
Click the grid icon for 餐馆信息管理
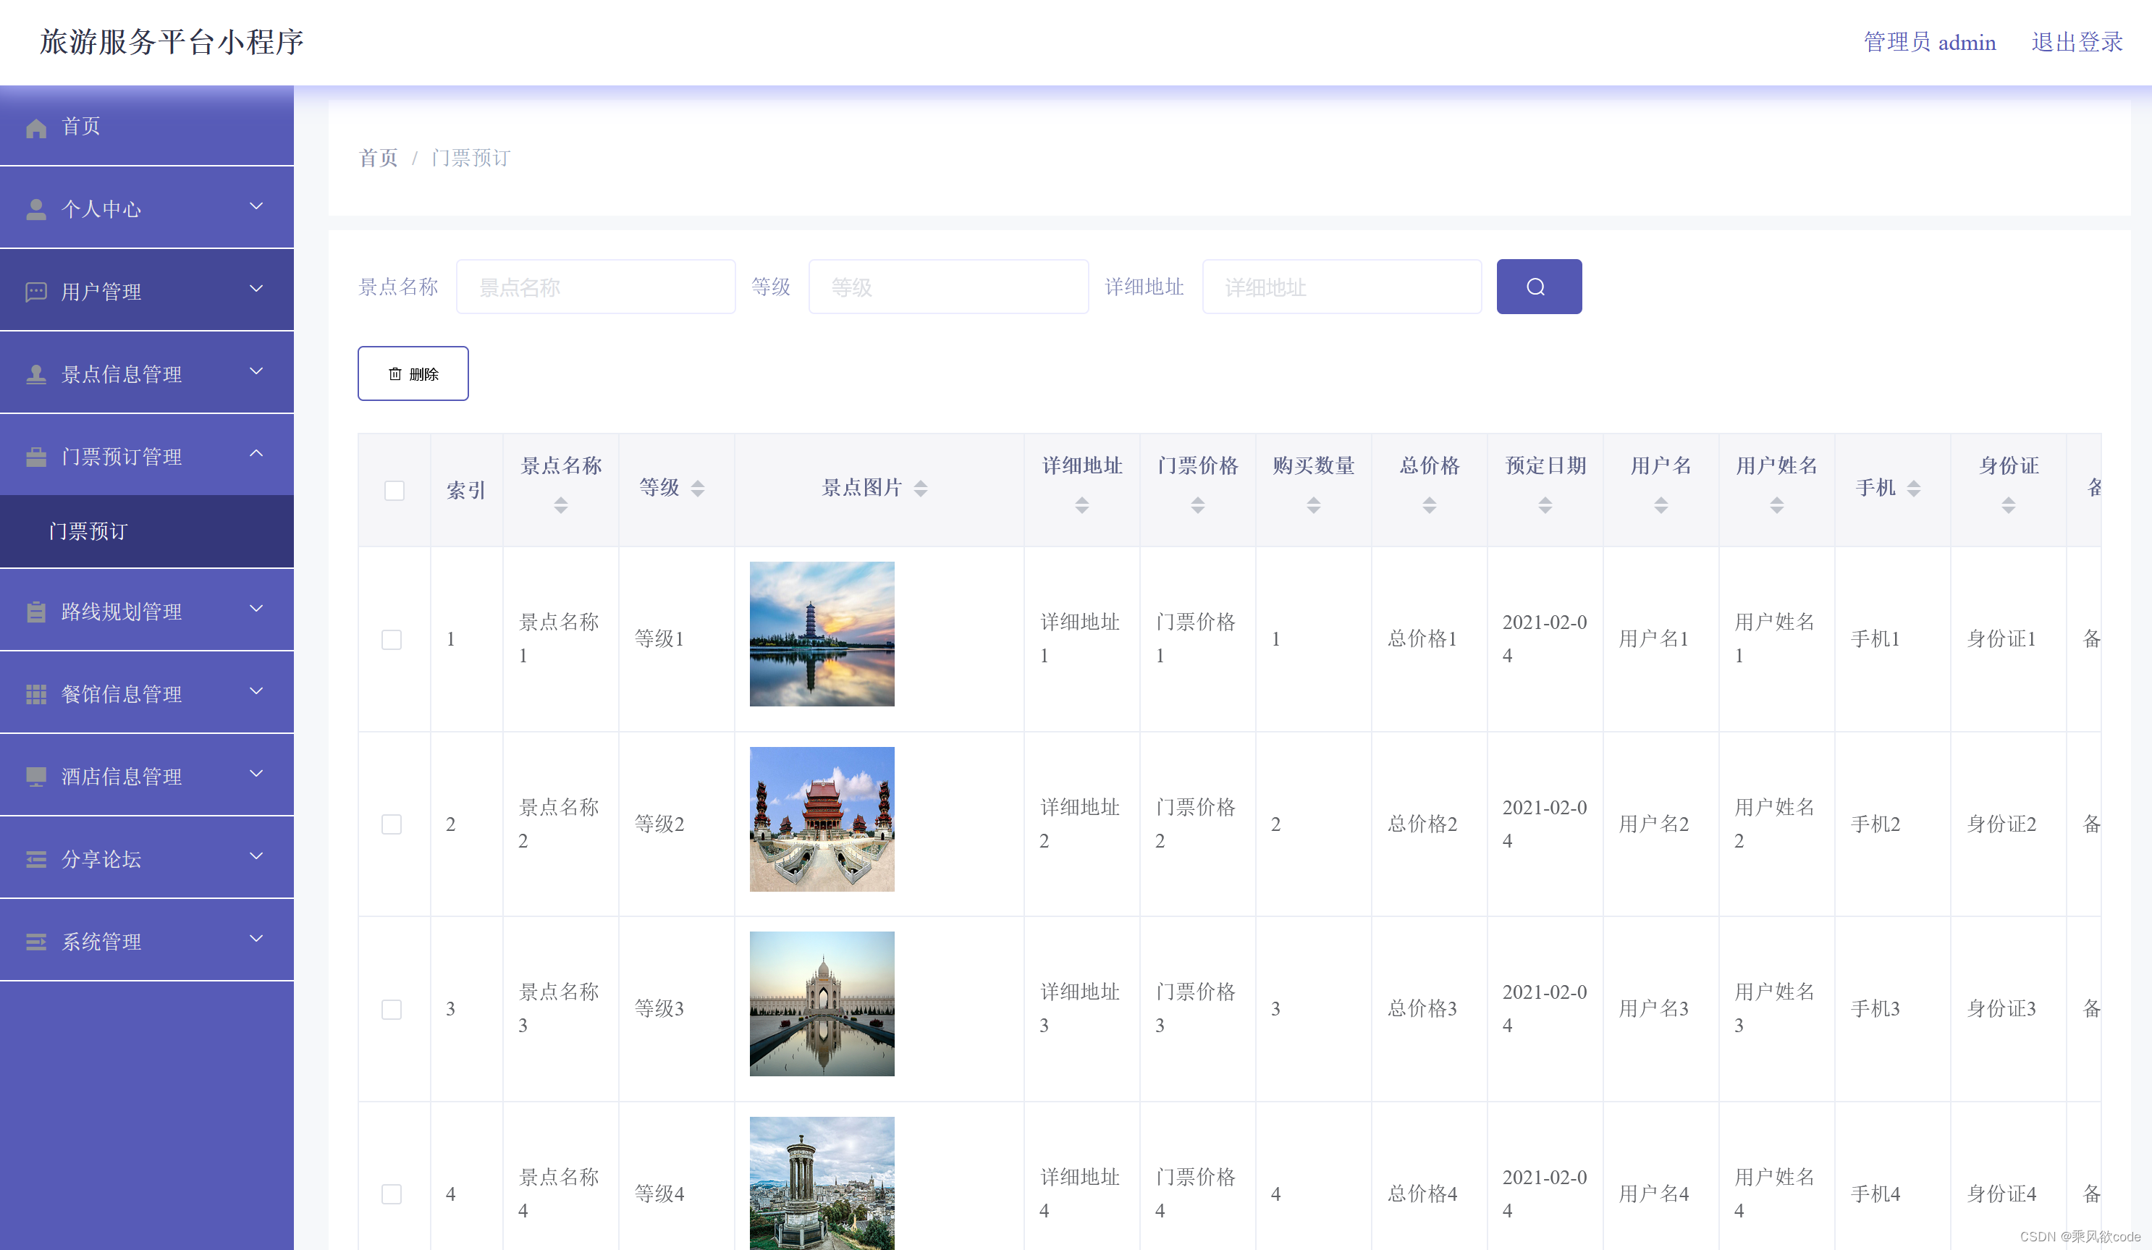[x=36, y=694]
